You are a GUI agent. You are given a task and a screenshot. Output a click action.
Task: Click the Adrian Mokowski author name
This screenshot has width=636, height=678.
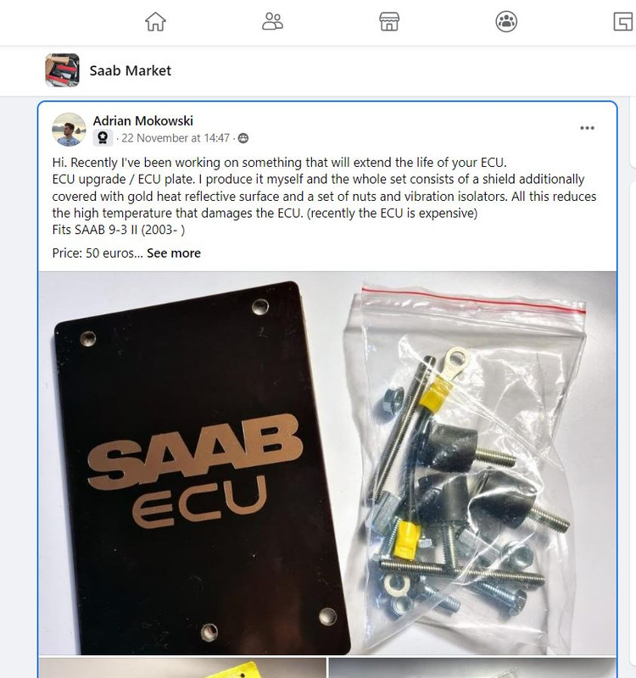[142, 120]
